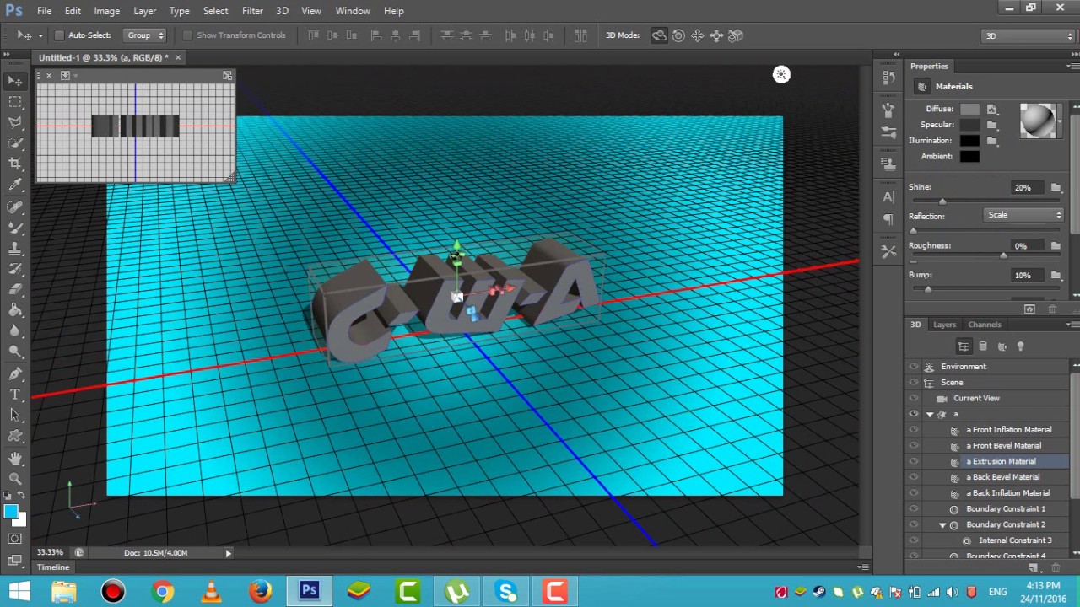Screen dimensions: 1080x607
Task: Select the Pen tool
Action: (x=15, y=373)
